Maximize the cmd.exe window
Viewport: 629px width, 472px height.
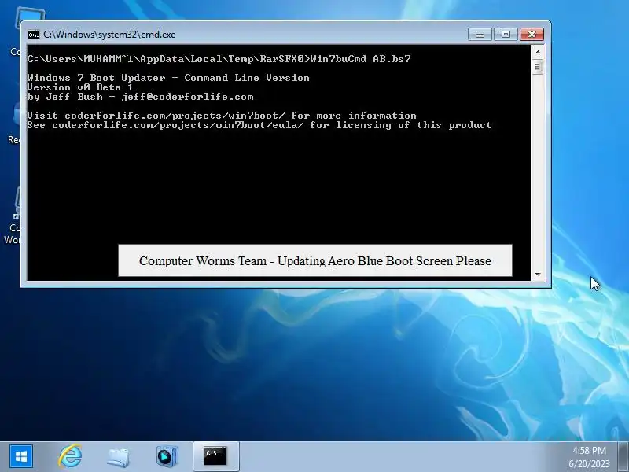tap(506, 35)
